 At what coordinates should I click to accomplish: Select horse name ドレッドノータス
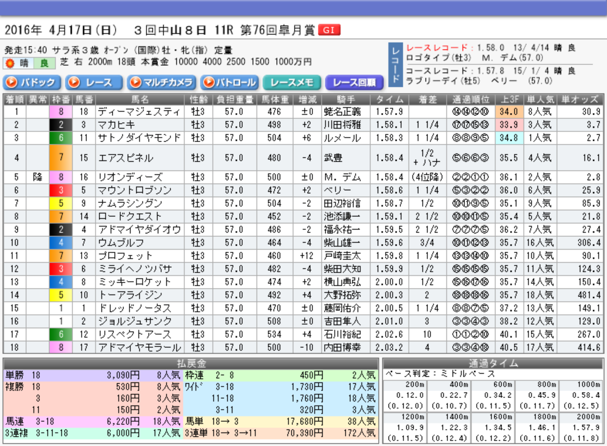(134, 309)
